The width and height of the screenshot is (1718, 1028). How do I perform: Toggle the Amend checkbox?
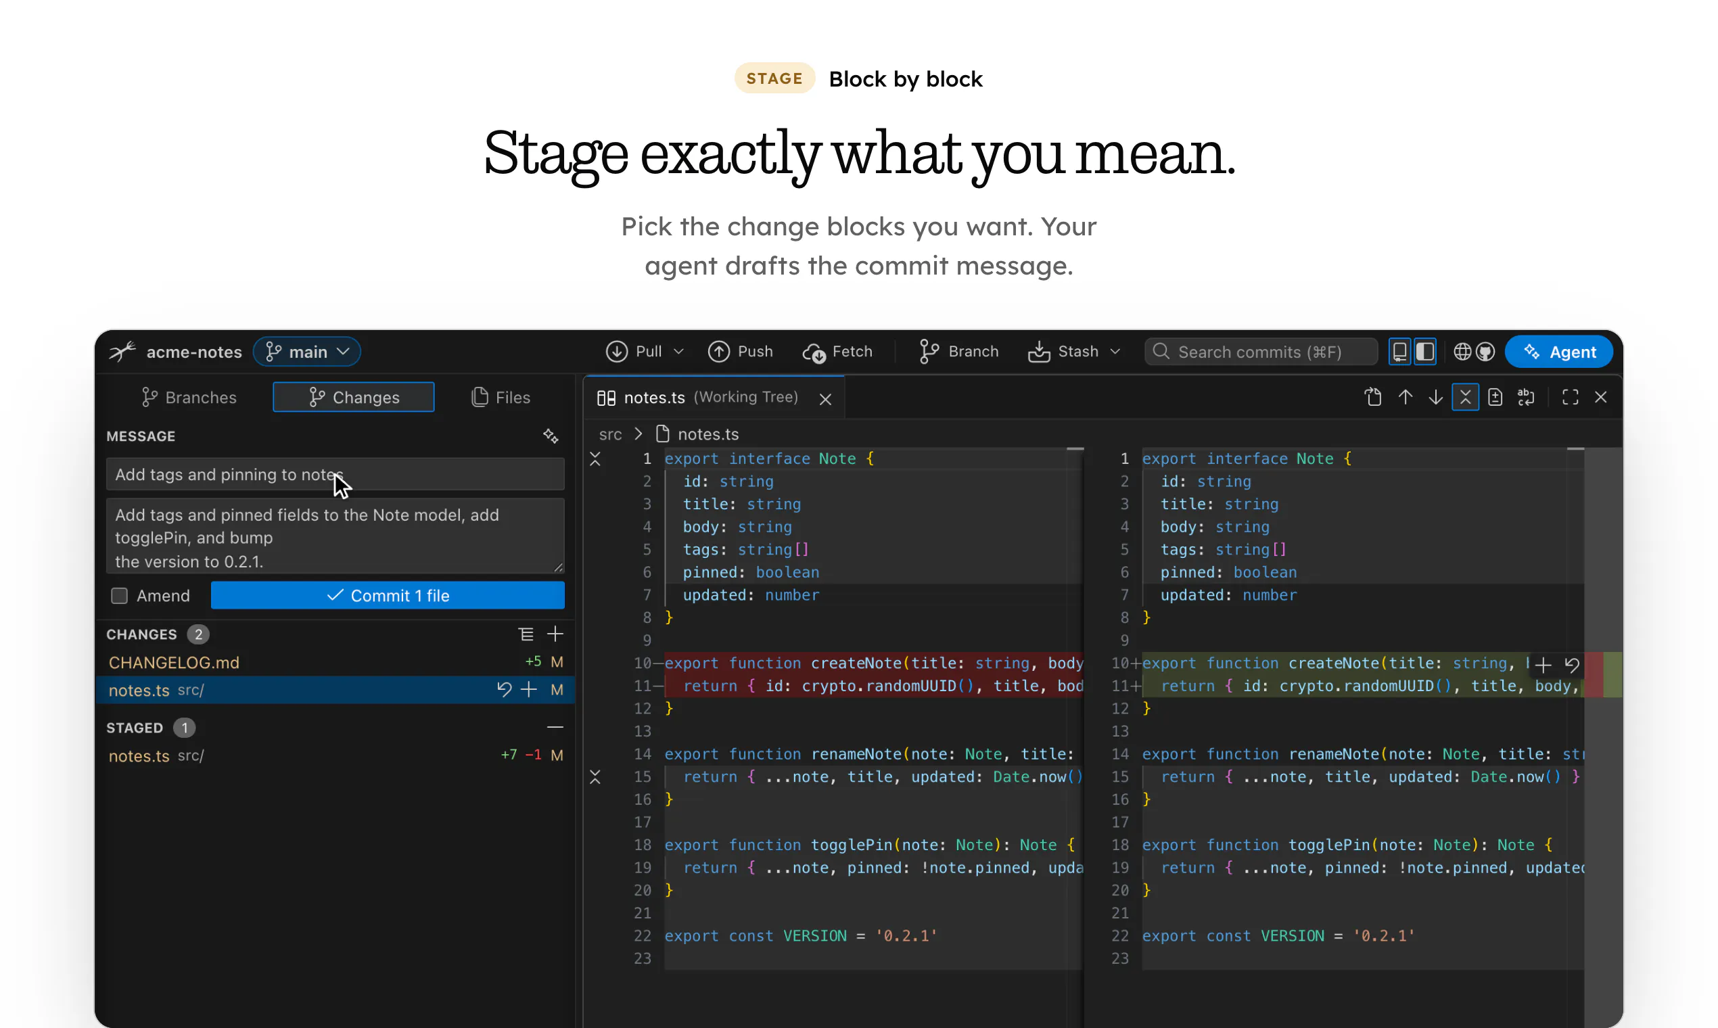(x=119, y=596)
